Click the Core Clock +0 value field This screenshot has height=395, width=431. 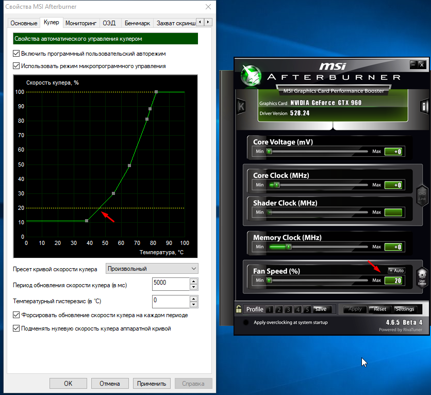[393, 185]
